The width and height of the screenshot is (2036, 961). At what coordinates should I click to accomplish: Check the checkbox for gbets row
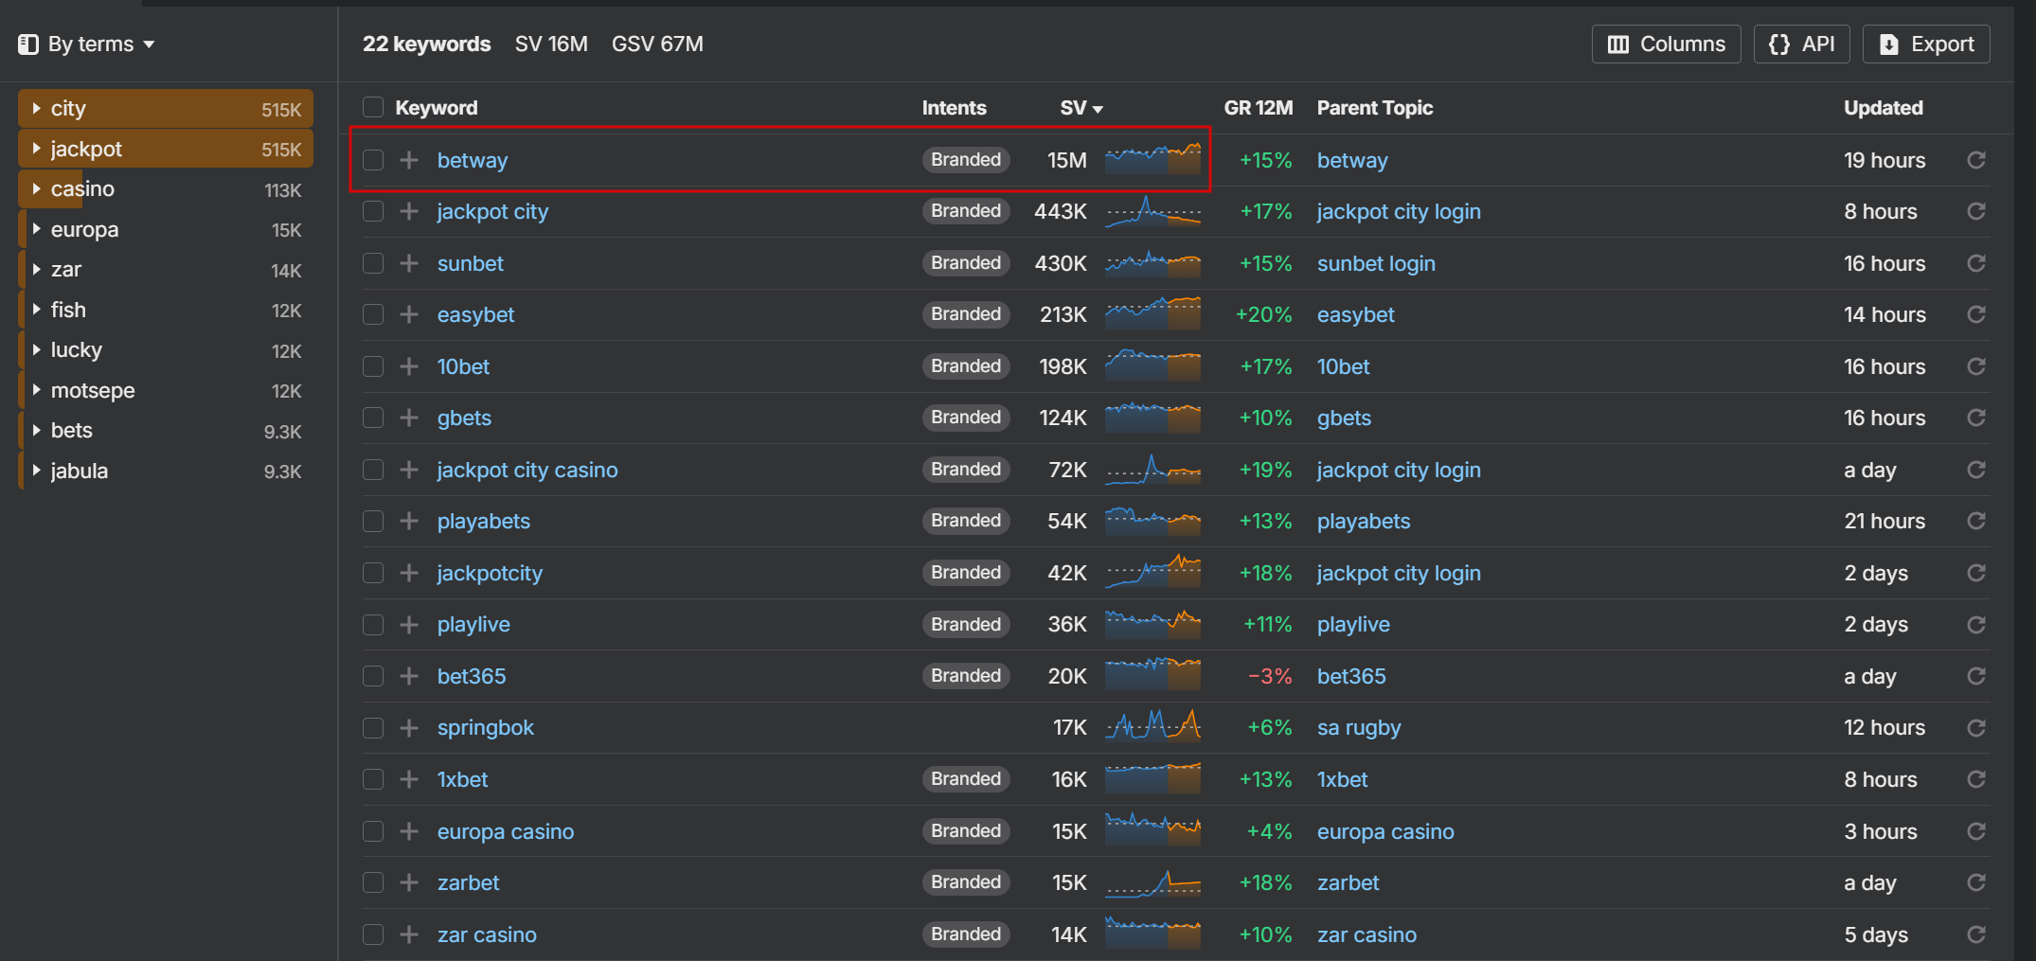[x=373, y=418]
